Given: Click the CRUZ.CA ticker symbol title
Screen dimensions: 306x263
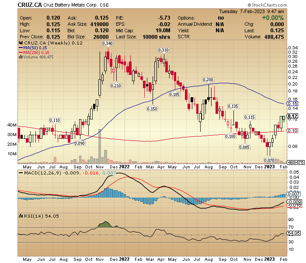Looking at the screenshot, I should point(30,5).
